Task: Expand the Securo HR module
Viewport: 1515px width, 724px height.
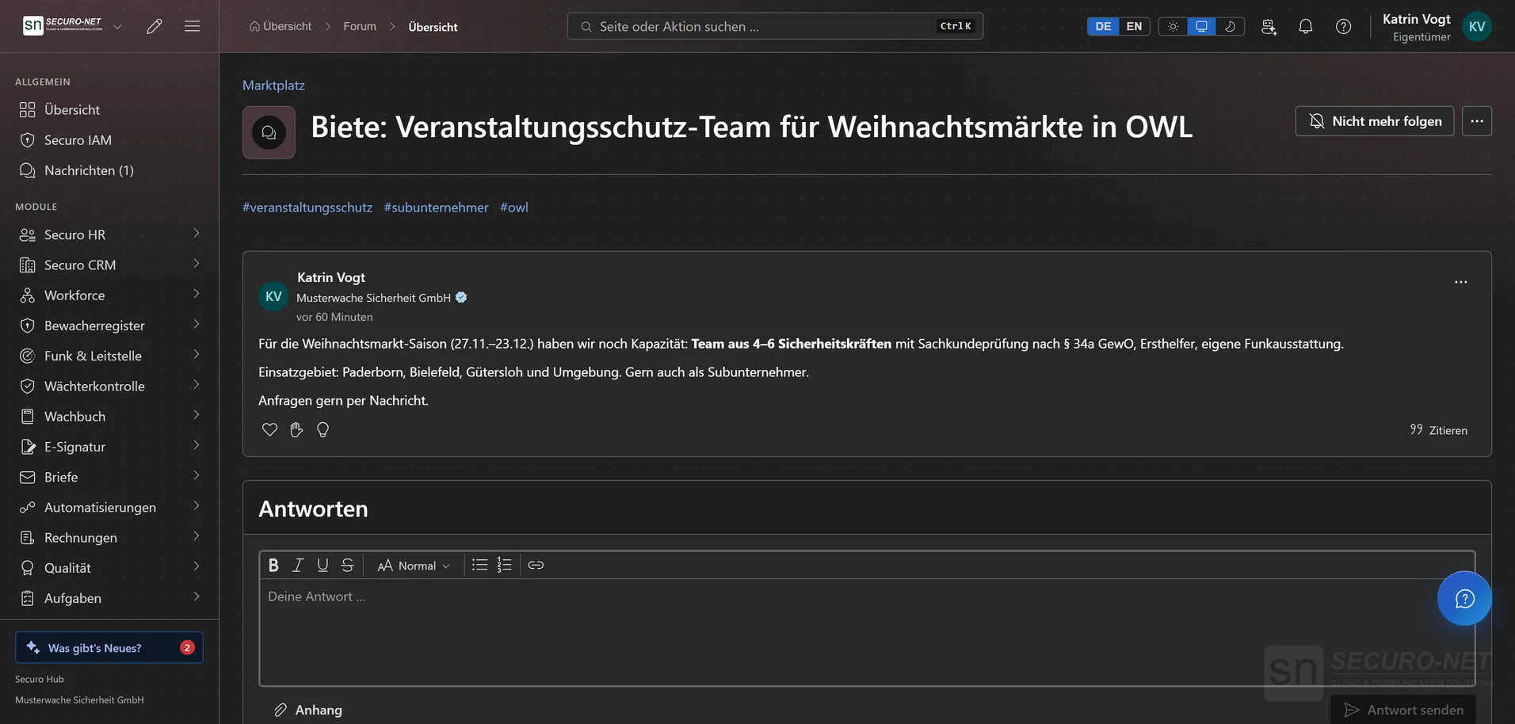Action: pos(197,233)
